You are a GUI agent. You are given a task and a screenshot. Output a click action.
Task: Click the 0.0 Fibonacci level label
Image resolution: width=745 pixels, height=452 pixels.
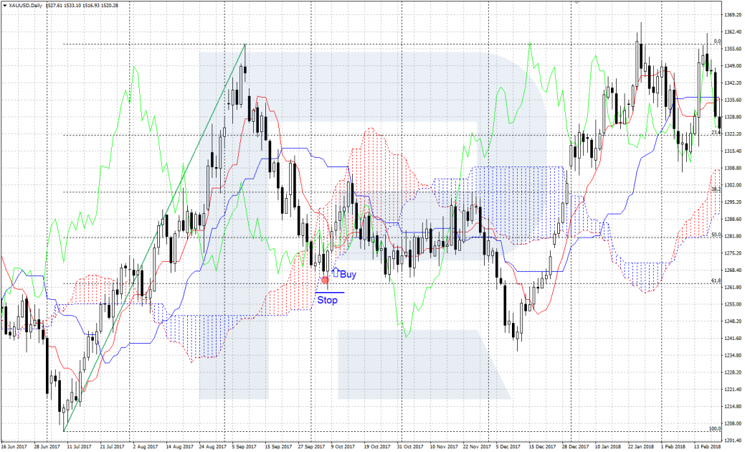[718, 42]
